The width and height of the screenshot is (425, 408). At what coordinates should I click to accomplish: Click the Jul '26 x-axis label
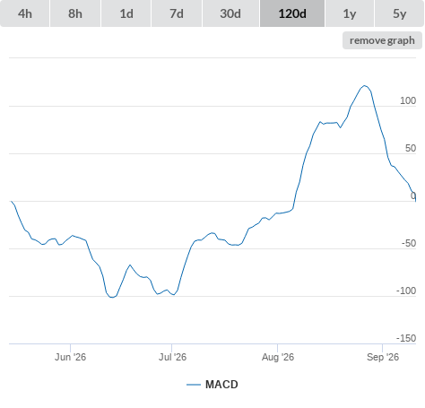[x=172, y=357]
